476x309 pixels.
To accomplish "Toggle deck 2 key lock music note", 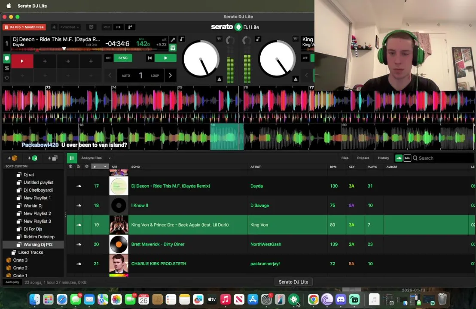I will [x=258, y=39].
